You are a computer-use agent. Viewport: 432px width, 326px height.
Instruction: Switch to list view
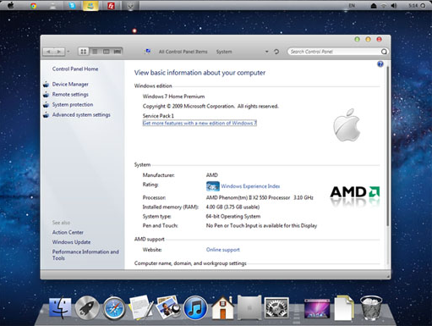point(95,52)
